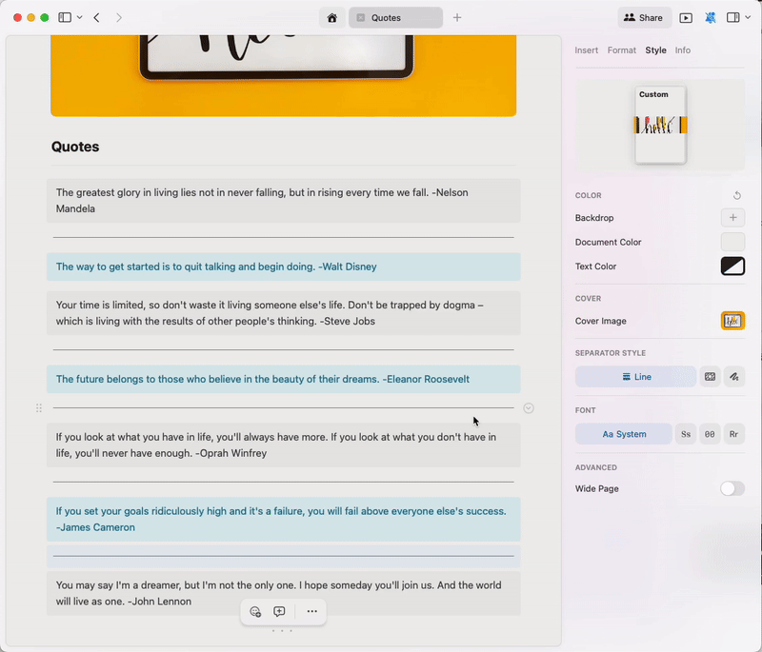Open the inspector panel options chevron

[x=748, y=17]
